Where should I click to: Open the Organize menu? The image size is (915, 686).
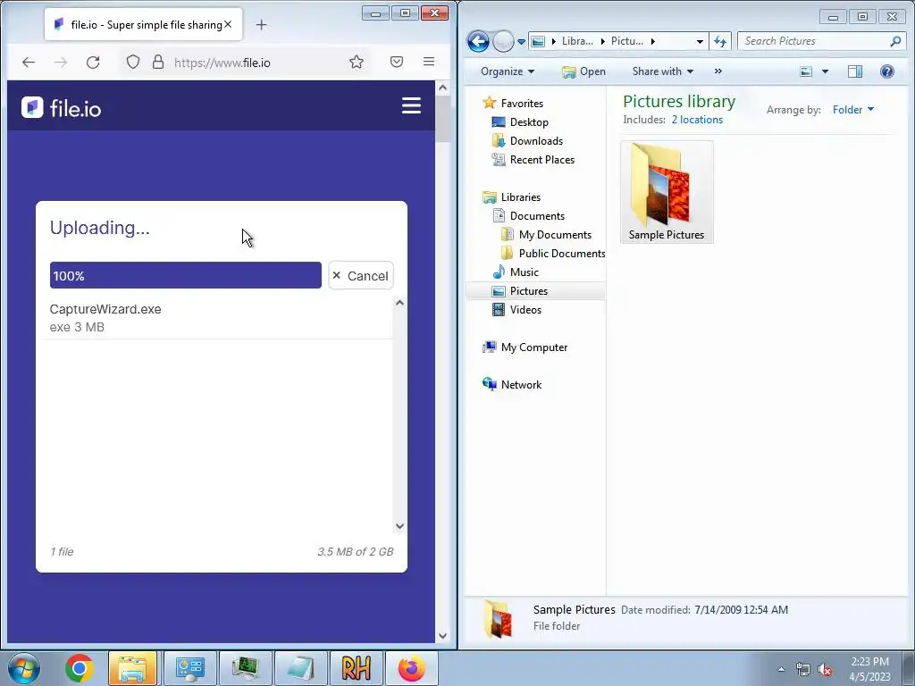point(508,71)
